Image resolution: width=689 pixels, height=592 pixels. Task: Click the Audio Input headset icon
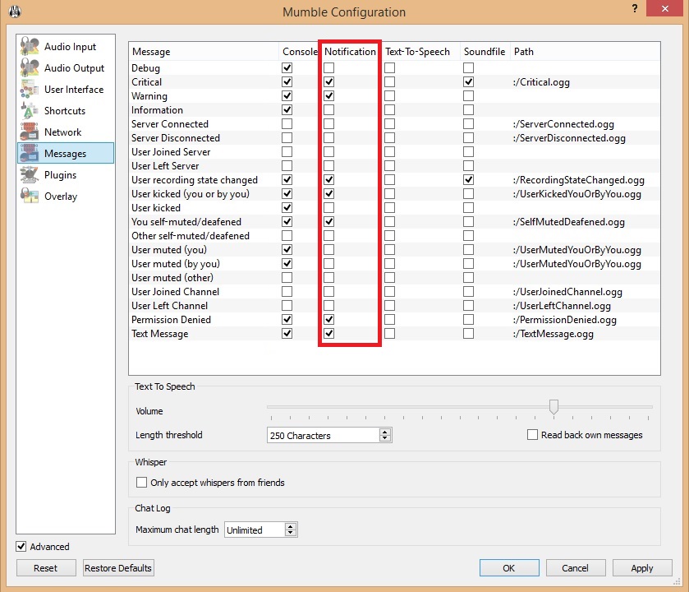pyautogui.click(x=30, y=46)
